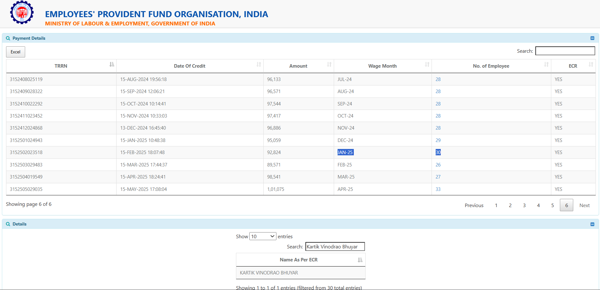Jump to page 5 of results
600x290 pixels.
click(553, 206)
